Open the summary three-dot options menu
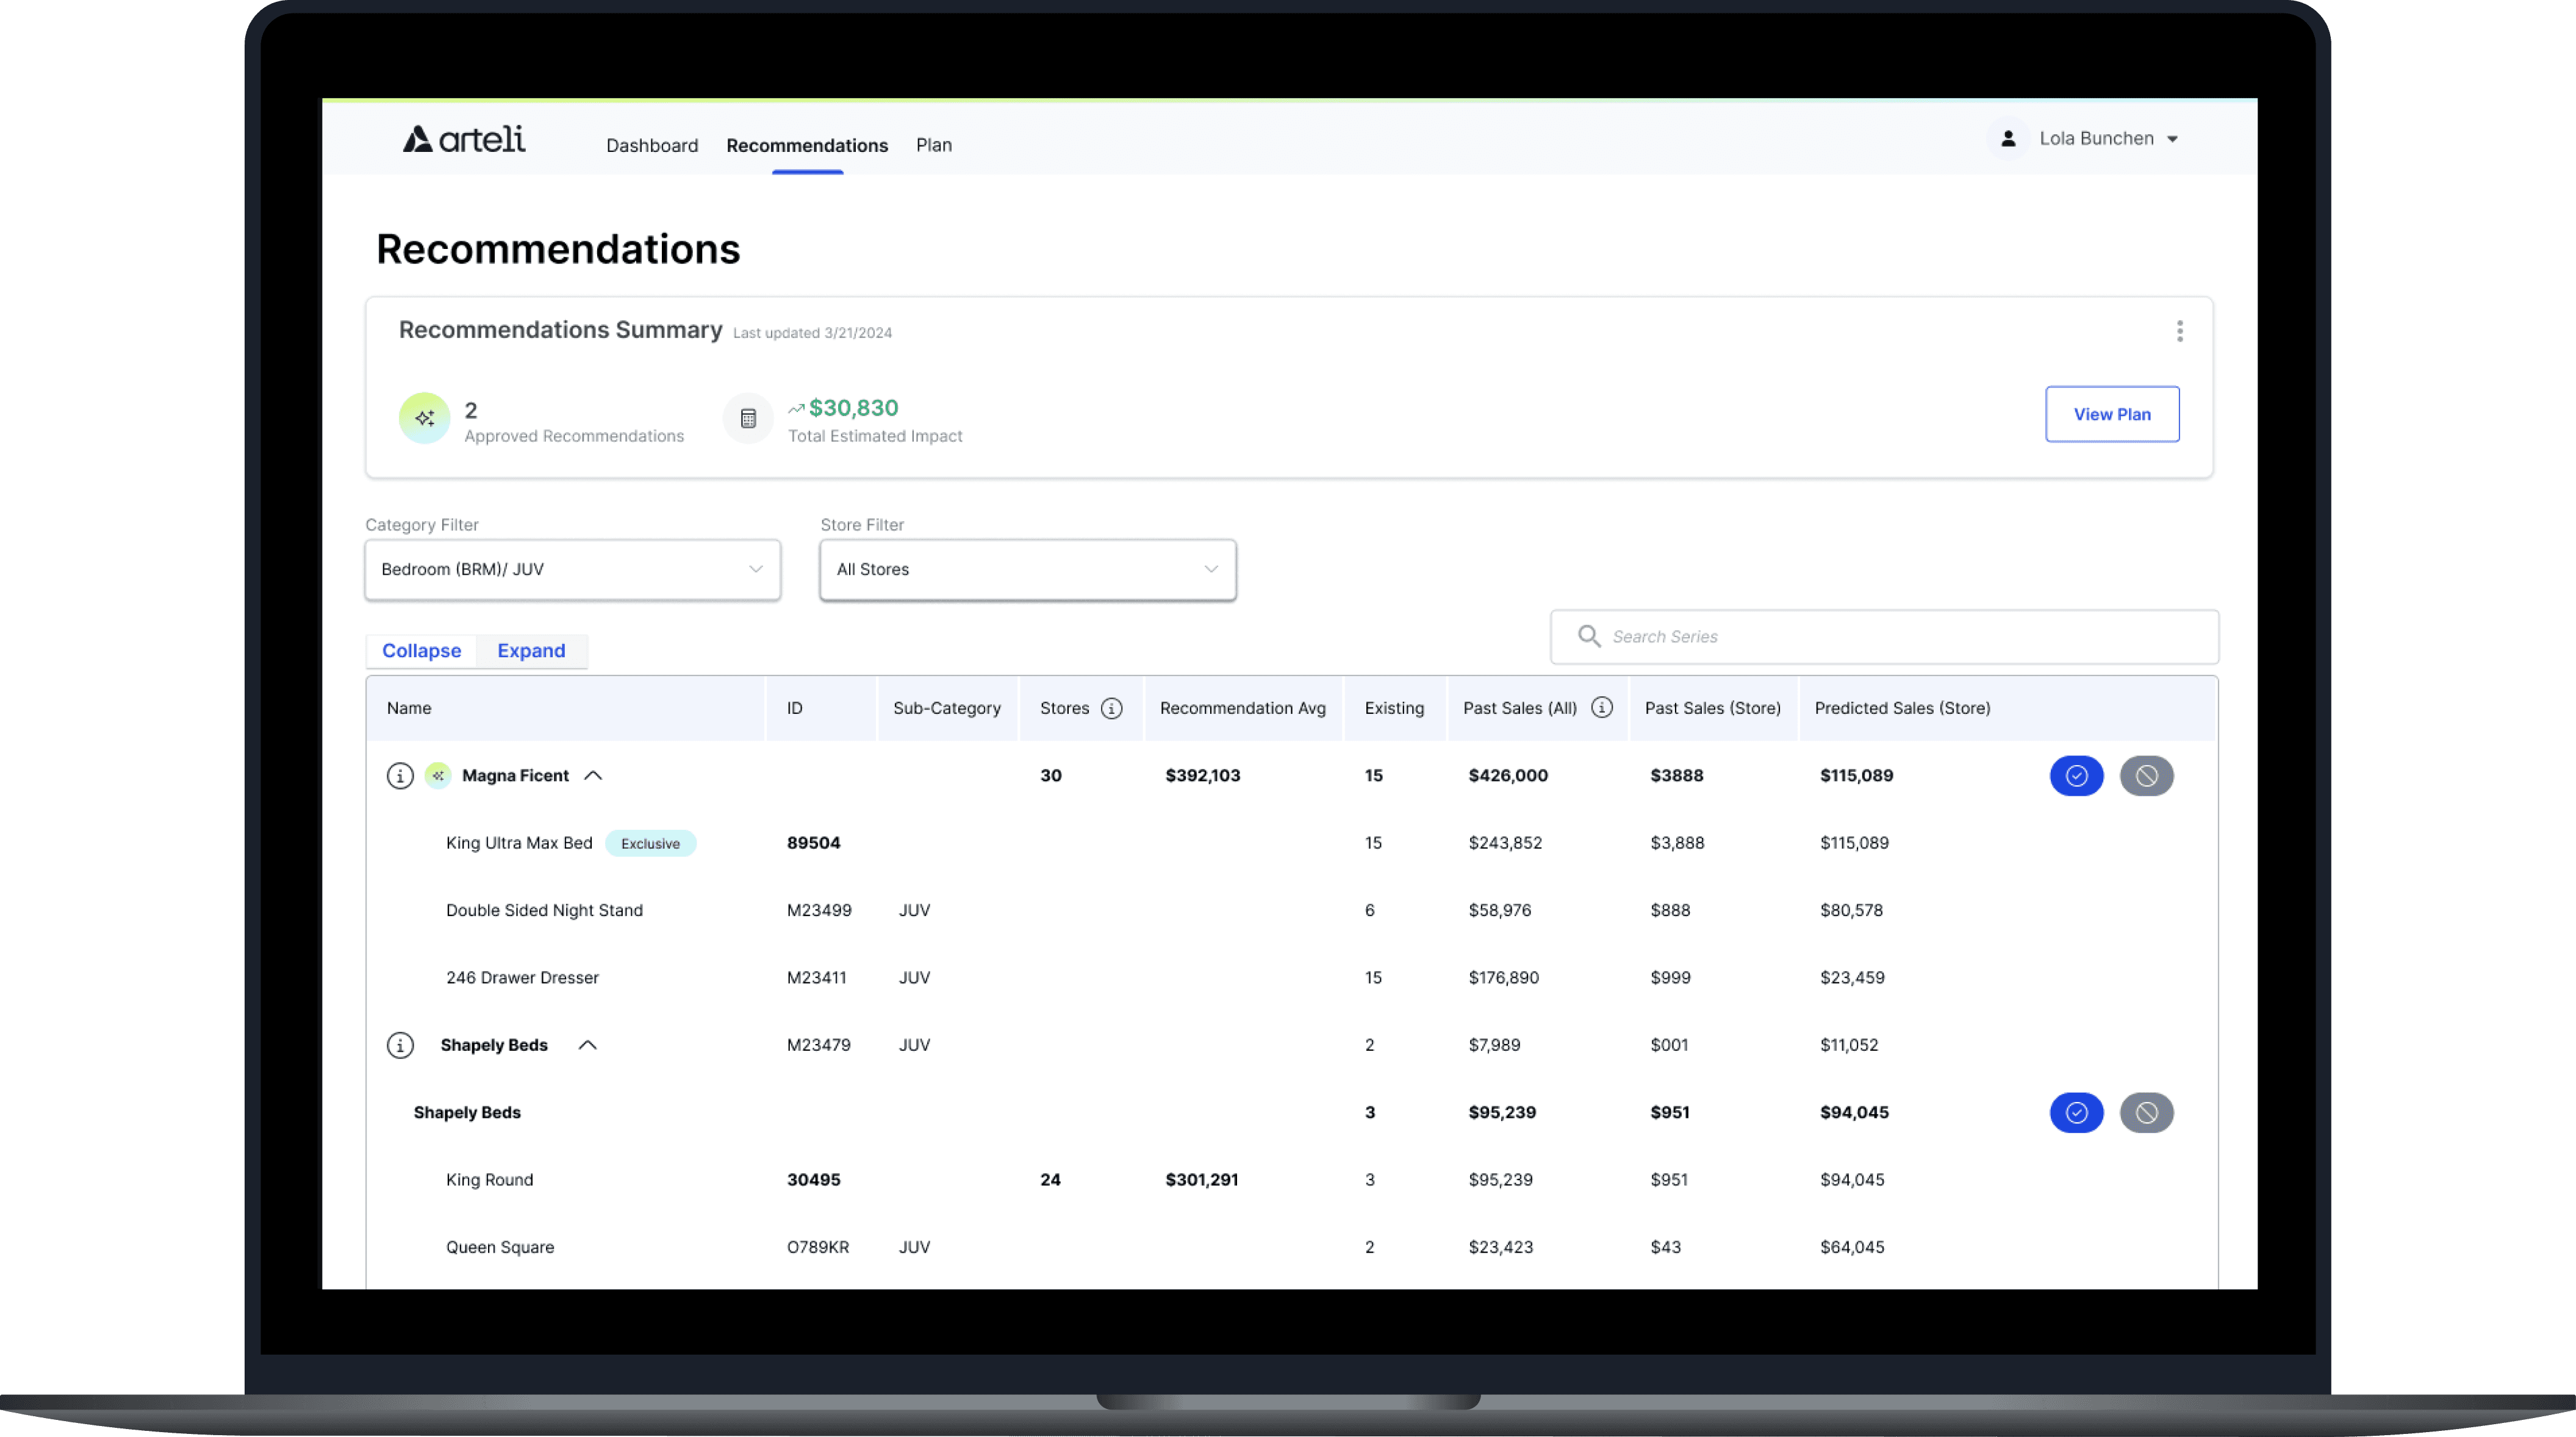Screen dimensions: 2576x1437 point(2179,331)
